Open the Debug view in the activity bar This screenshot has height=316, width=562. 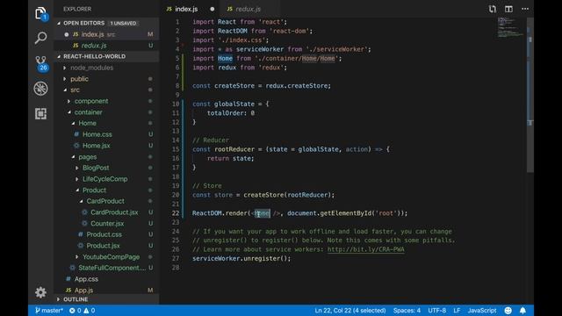(41, 89)
